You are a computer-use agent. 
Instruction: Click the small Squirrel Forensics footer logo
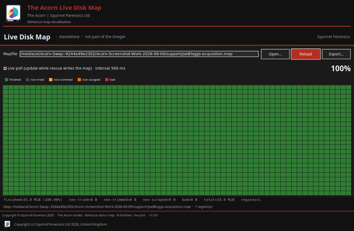point(7,224)
